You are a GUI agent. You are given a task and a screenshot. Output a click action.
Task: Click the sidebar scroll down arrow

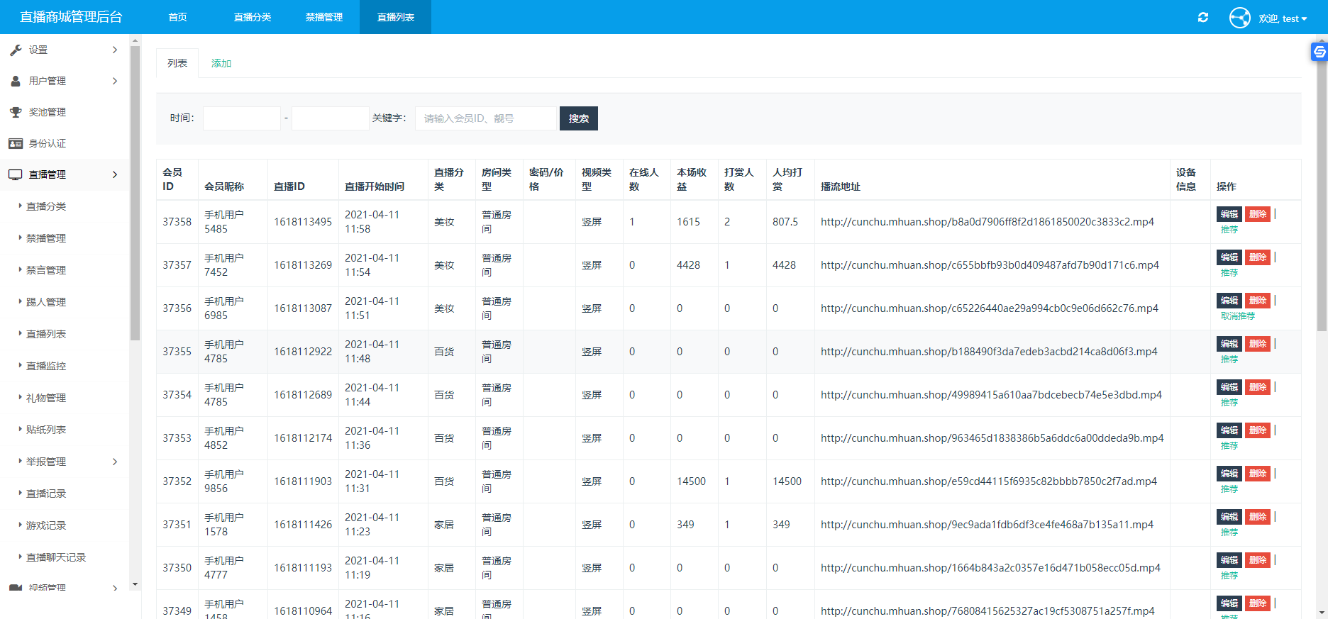[135, 584]
